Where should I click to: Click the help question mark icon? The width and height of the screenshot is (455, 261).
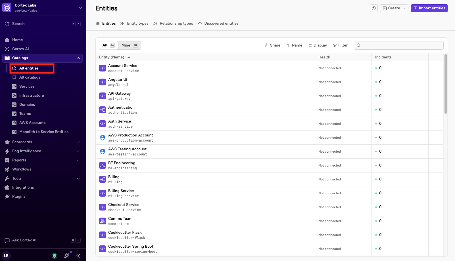[x=374, y=8]
